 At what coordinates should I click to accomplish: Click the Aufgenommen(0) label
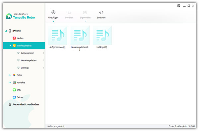57,47
